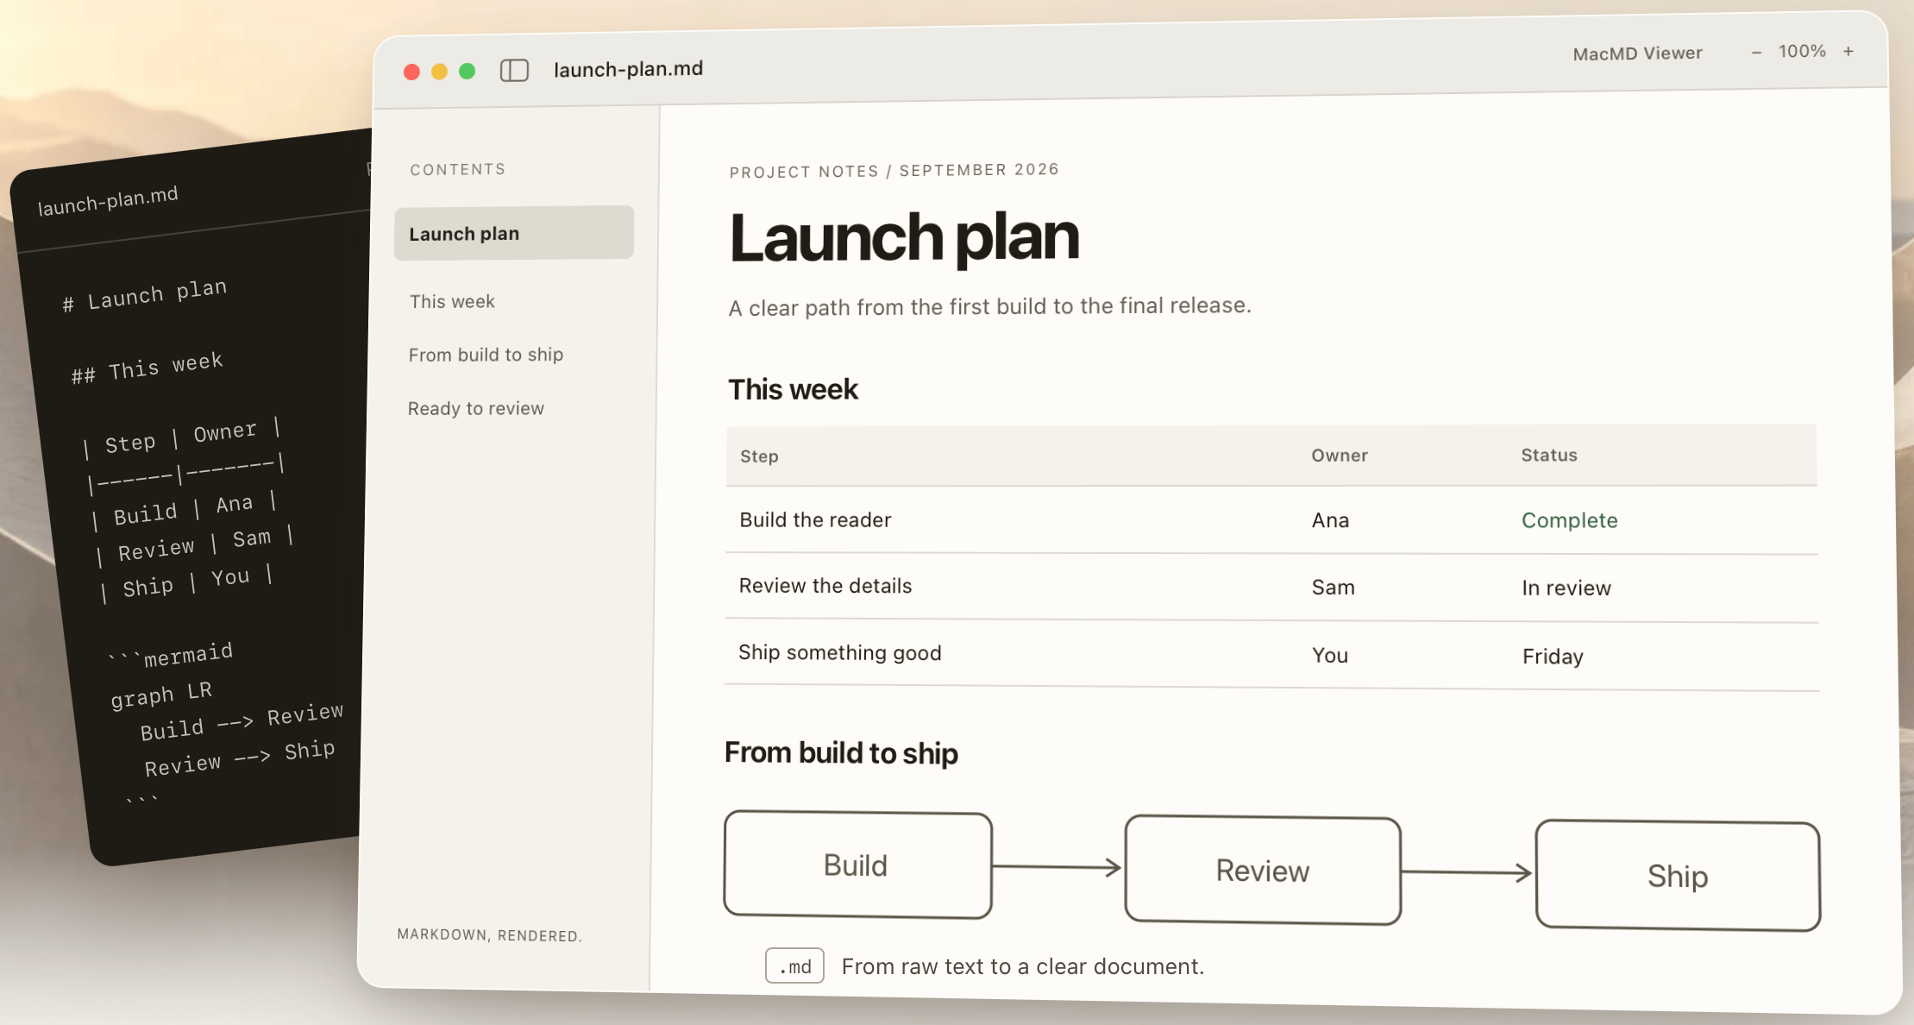Screen dimensions: 1914x1025
Task: Click the zoom out minus icon
Action: 1756,53
